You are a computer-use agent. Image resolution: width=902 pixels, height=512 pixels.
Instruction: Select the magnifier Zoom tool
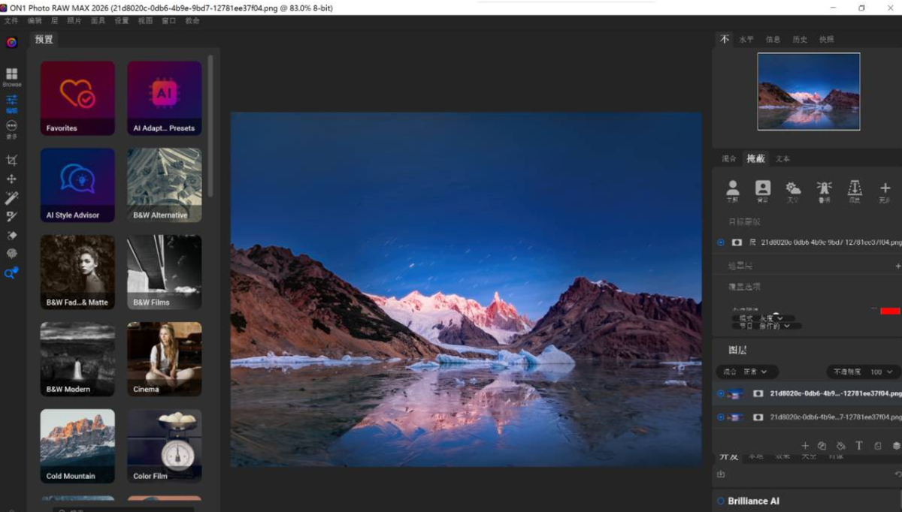pyautogui.click(x=11, y=274)
